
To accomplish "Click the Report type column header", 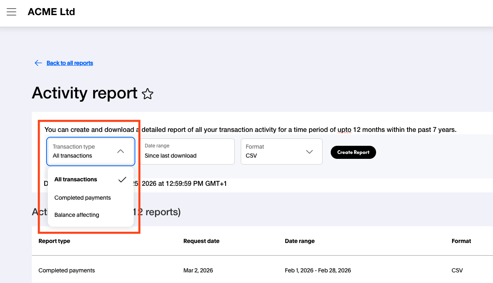I will (x=54, y=241).
